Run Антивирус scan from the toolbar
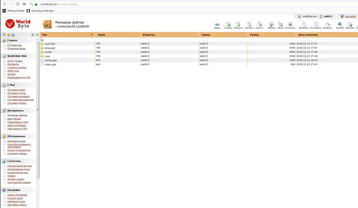 [290, 24]
